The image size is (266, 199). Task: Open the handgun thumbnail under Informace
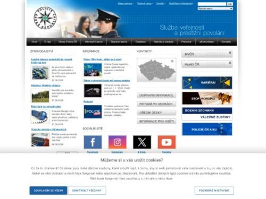(x=93, y=91)
